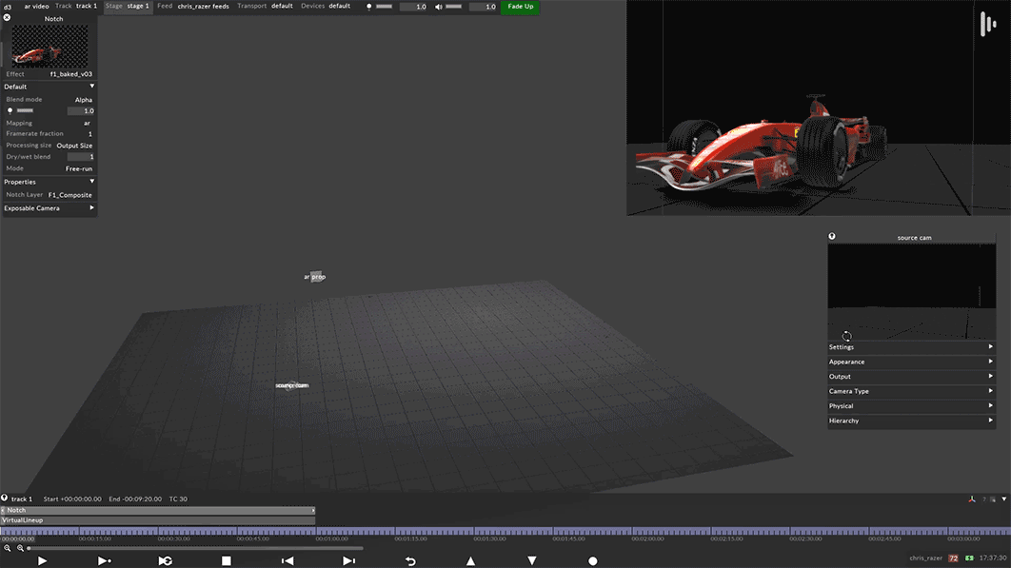Click the Loop section transport button
The height and width of the screenshot is (568, 1011).
click(x=165, y=561)
